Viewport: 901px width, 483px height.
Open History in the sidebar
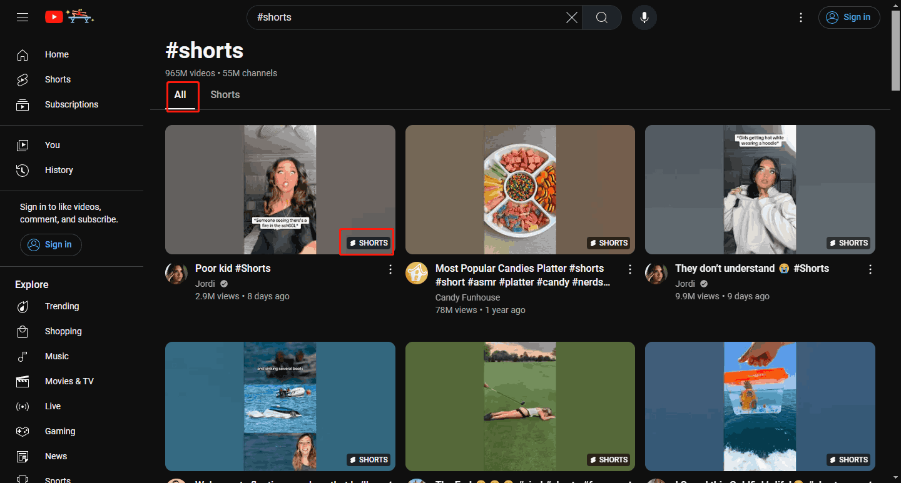click(59, 170)
